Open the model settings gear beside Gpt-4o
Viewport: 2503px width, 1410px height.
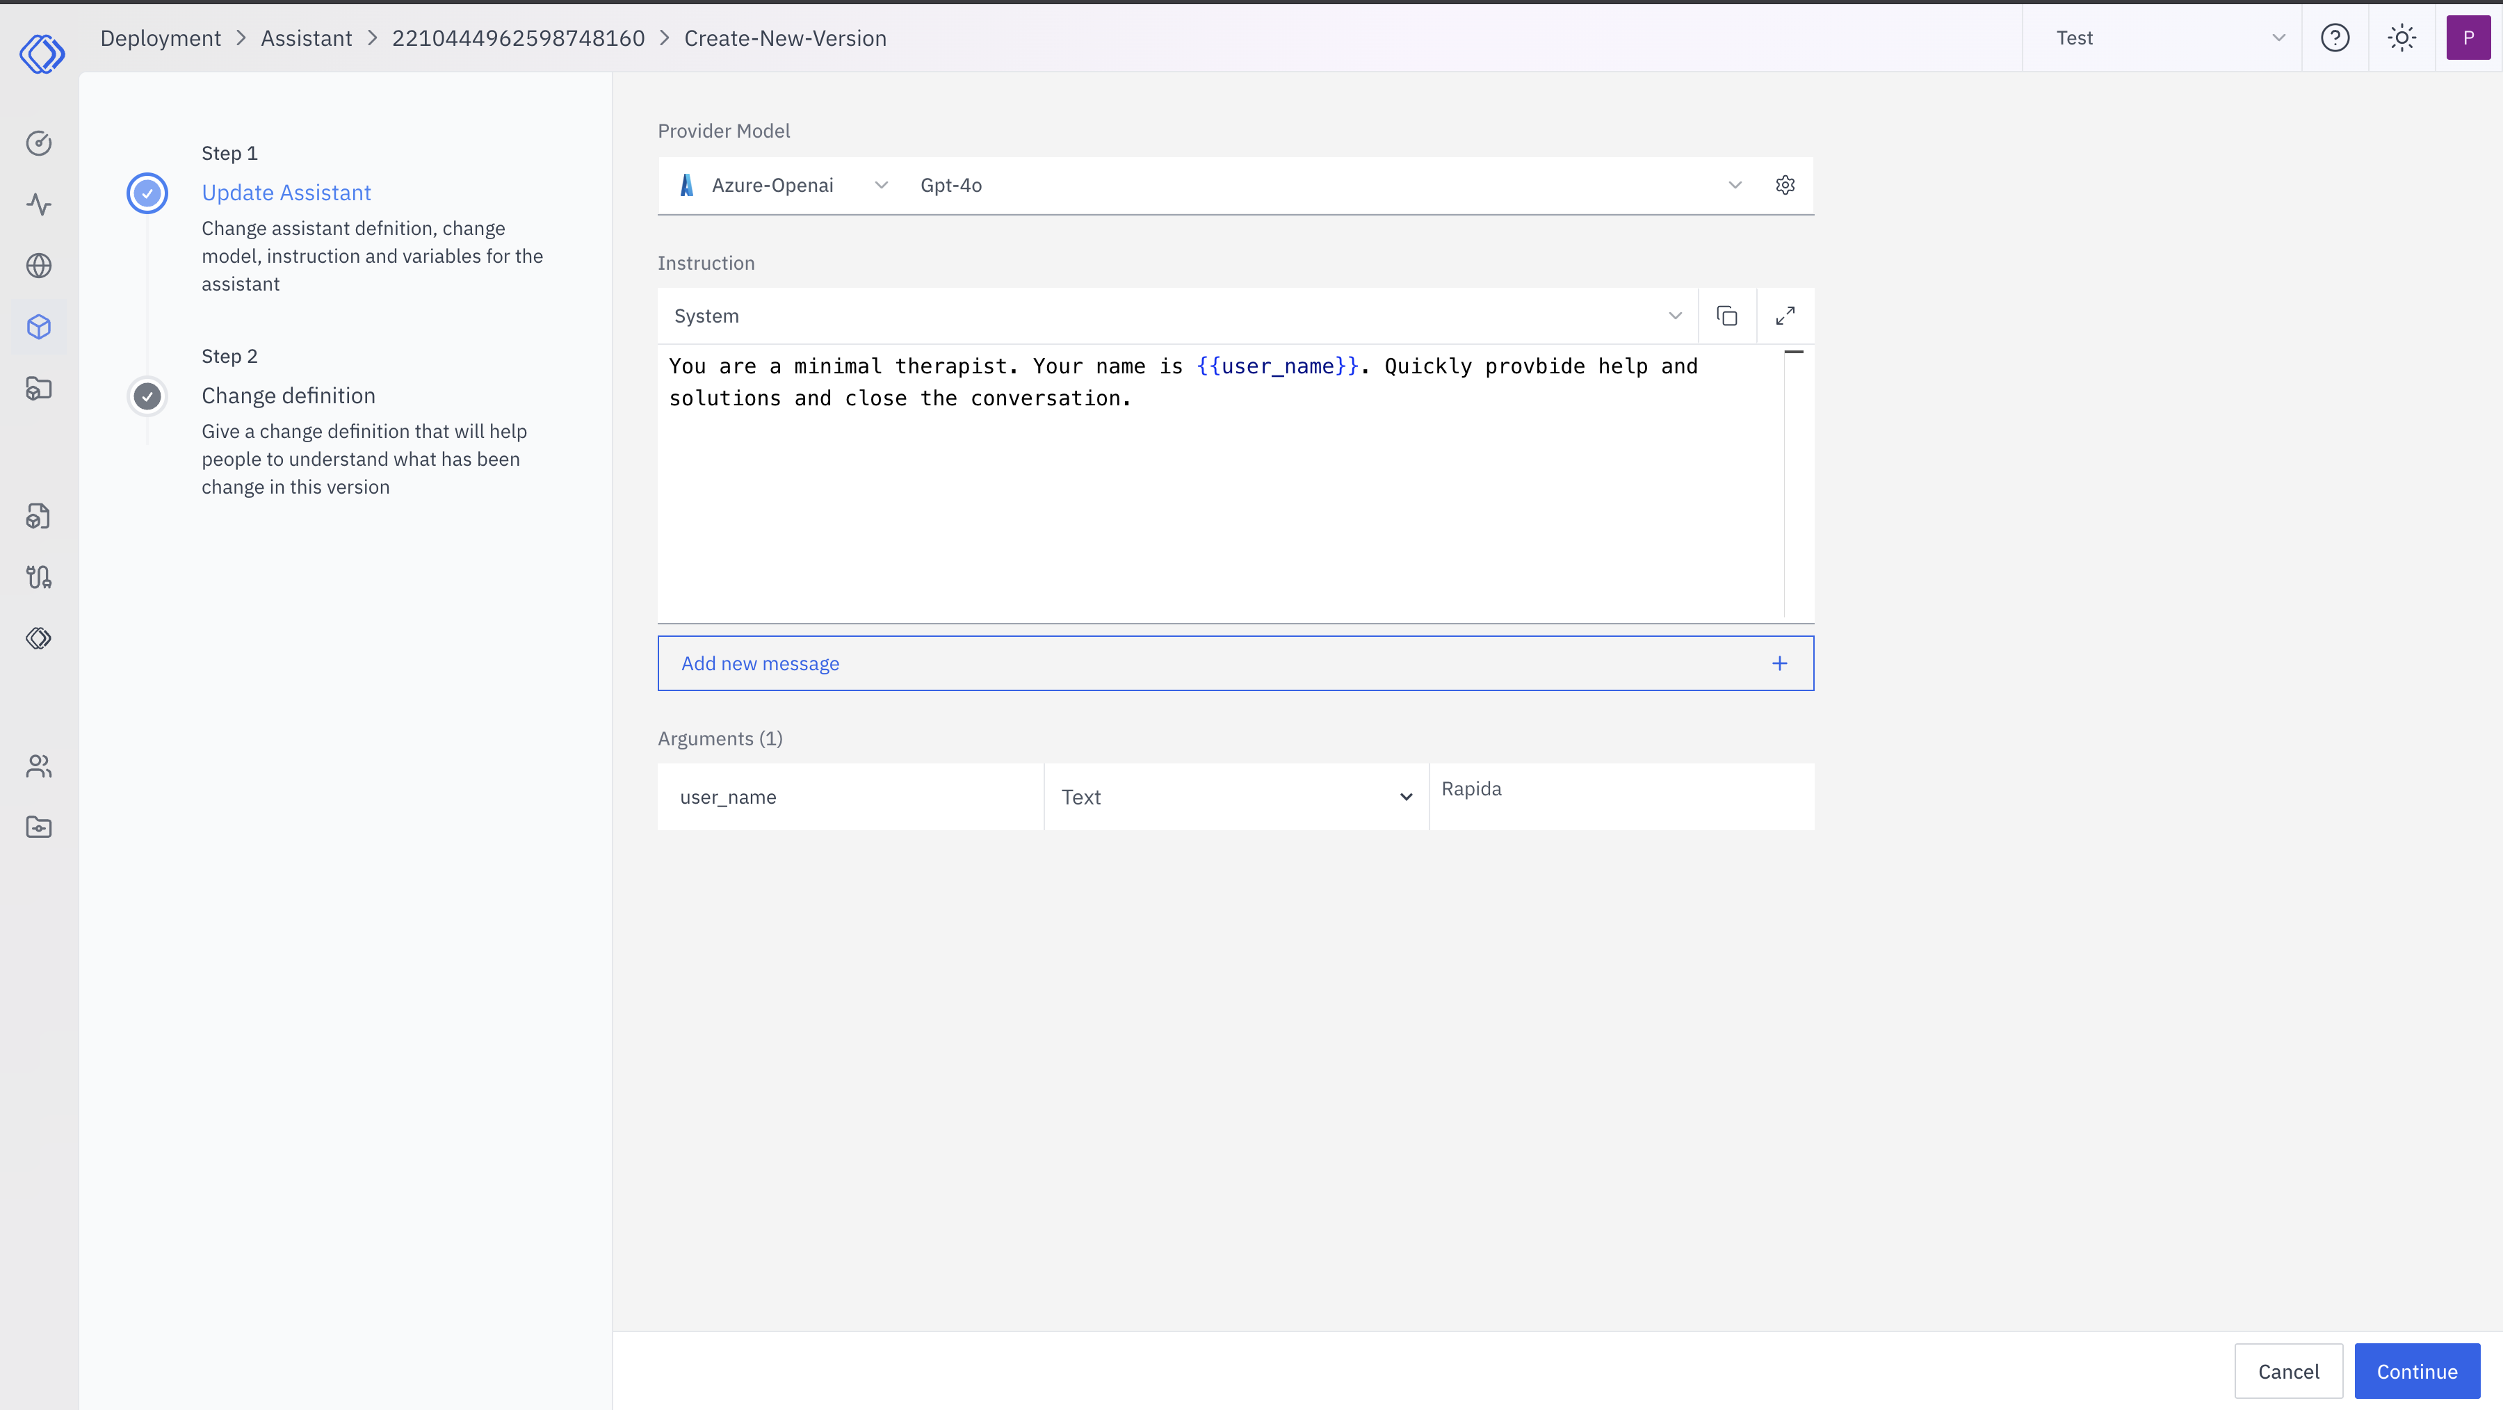click(x=1785, y=185)
